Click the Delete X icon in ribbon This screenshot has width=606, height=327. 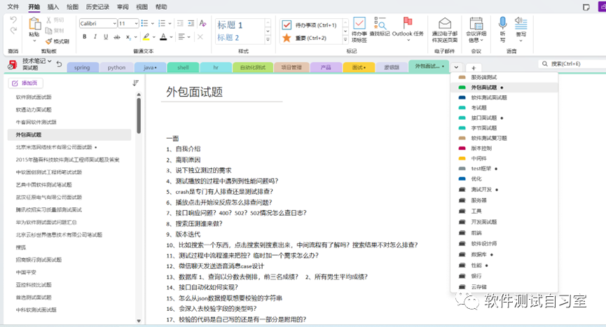[200, 37]
